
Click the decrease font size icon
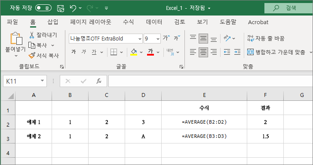177,38
